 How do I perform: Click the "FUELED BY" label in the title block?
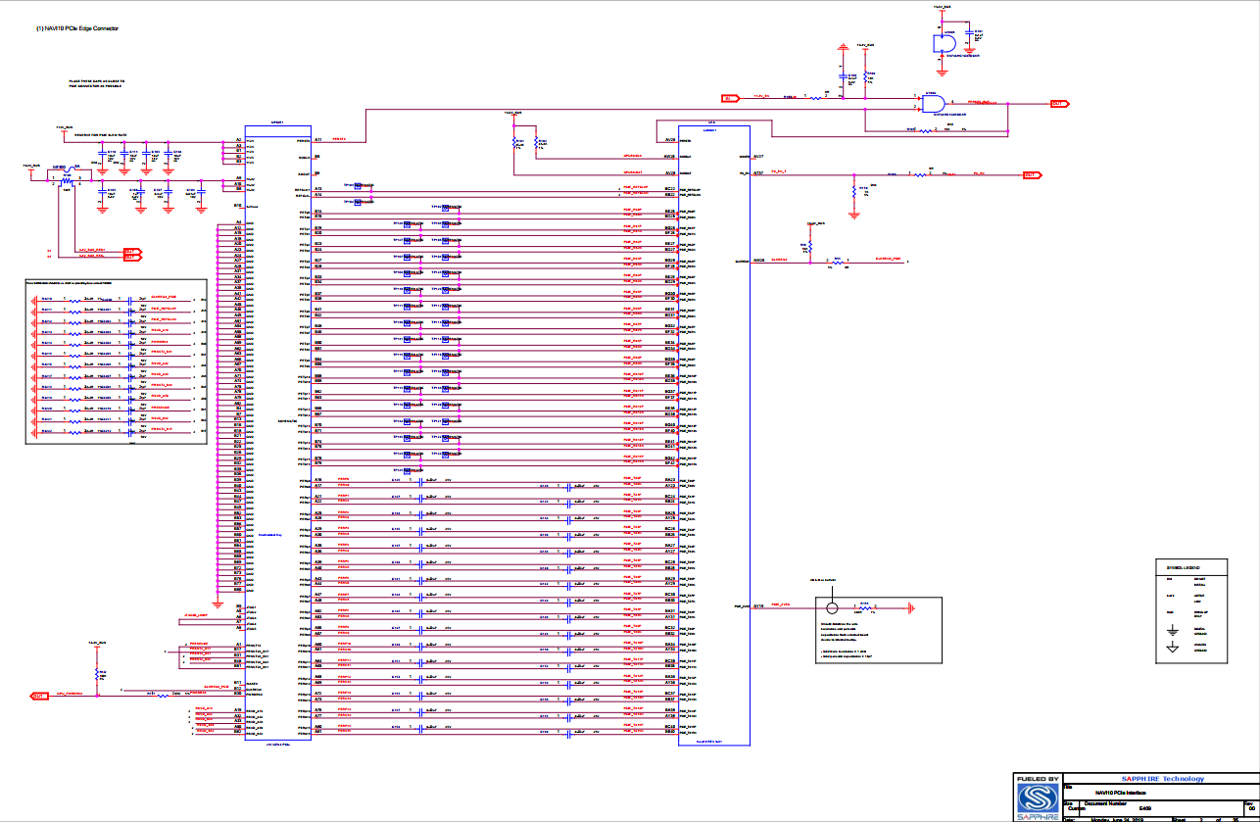1038,780
